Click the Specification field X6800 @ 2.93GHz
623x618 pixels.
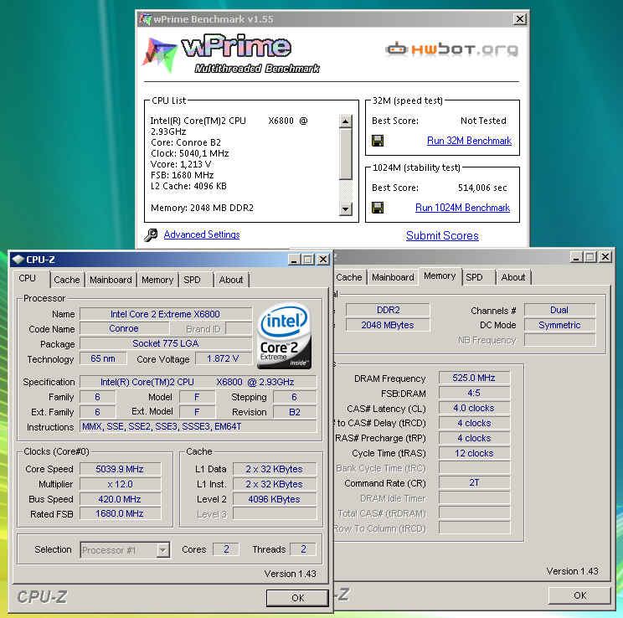click(x=198, y=382)
